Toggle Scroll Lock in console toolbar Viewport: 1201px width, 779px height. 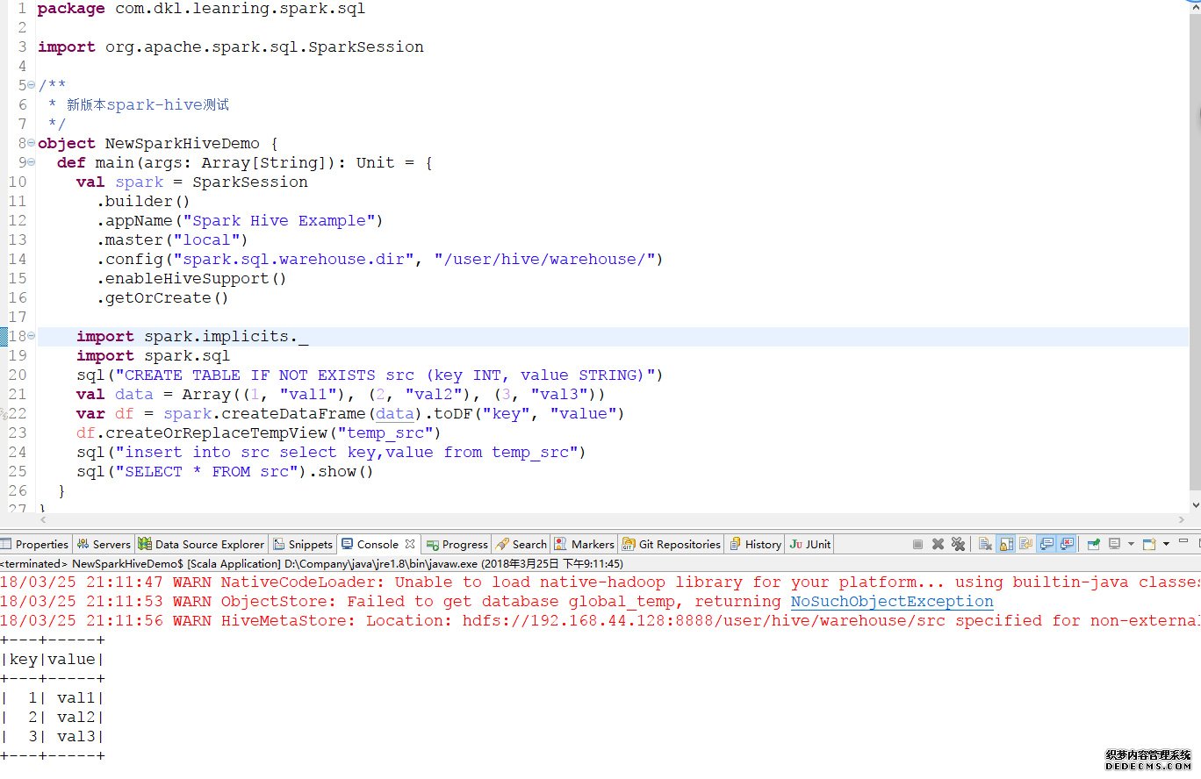[x=1005, y=544]
